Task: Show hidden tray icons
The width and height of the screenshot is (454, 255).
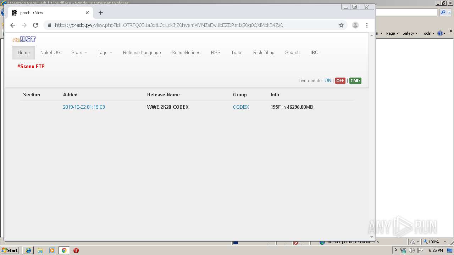Action: pyautogui.click(x=395, y=250)
